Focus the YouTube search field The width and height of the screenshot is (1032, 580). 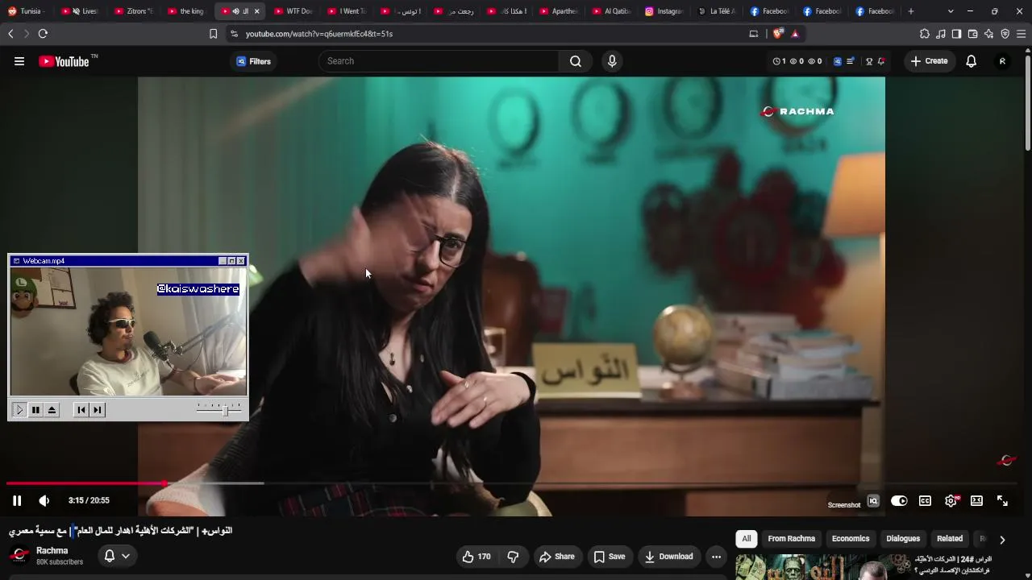(x=439, y=61)
